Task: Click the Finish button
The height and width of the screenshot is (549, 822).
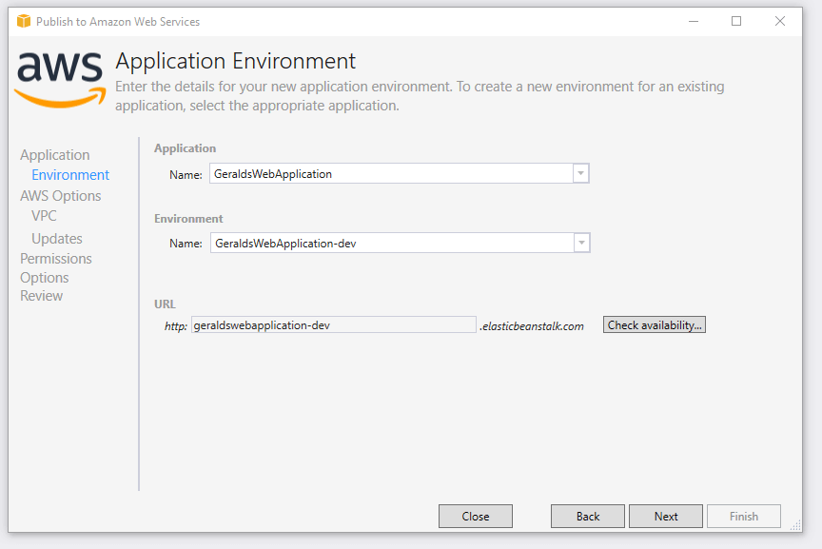Action: click(x=744, y=517)
